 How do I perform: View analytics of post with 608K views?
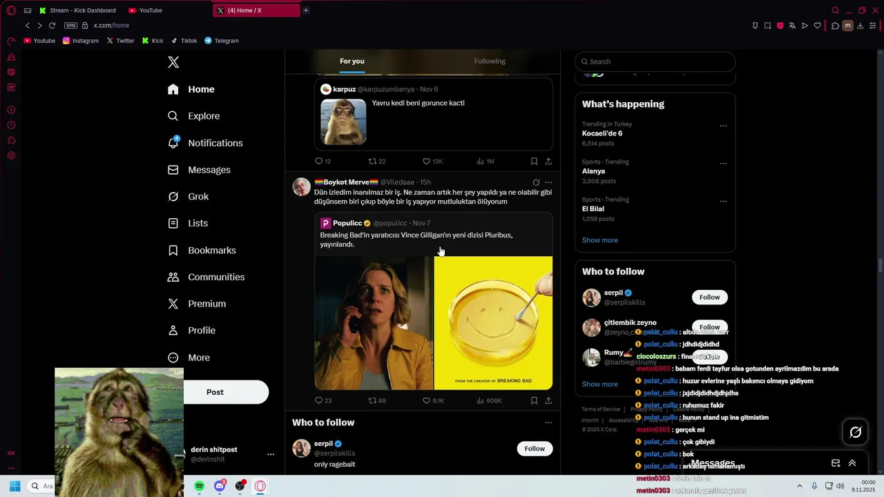pos(489,400)
